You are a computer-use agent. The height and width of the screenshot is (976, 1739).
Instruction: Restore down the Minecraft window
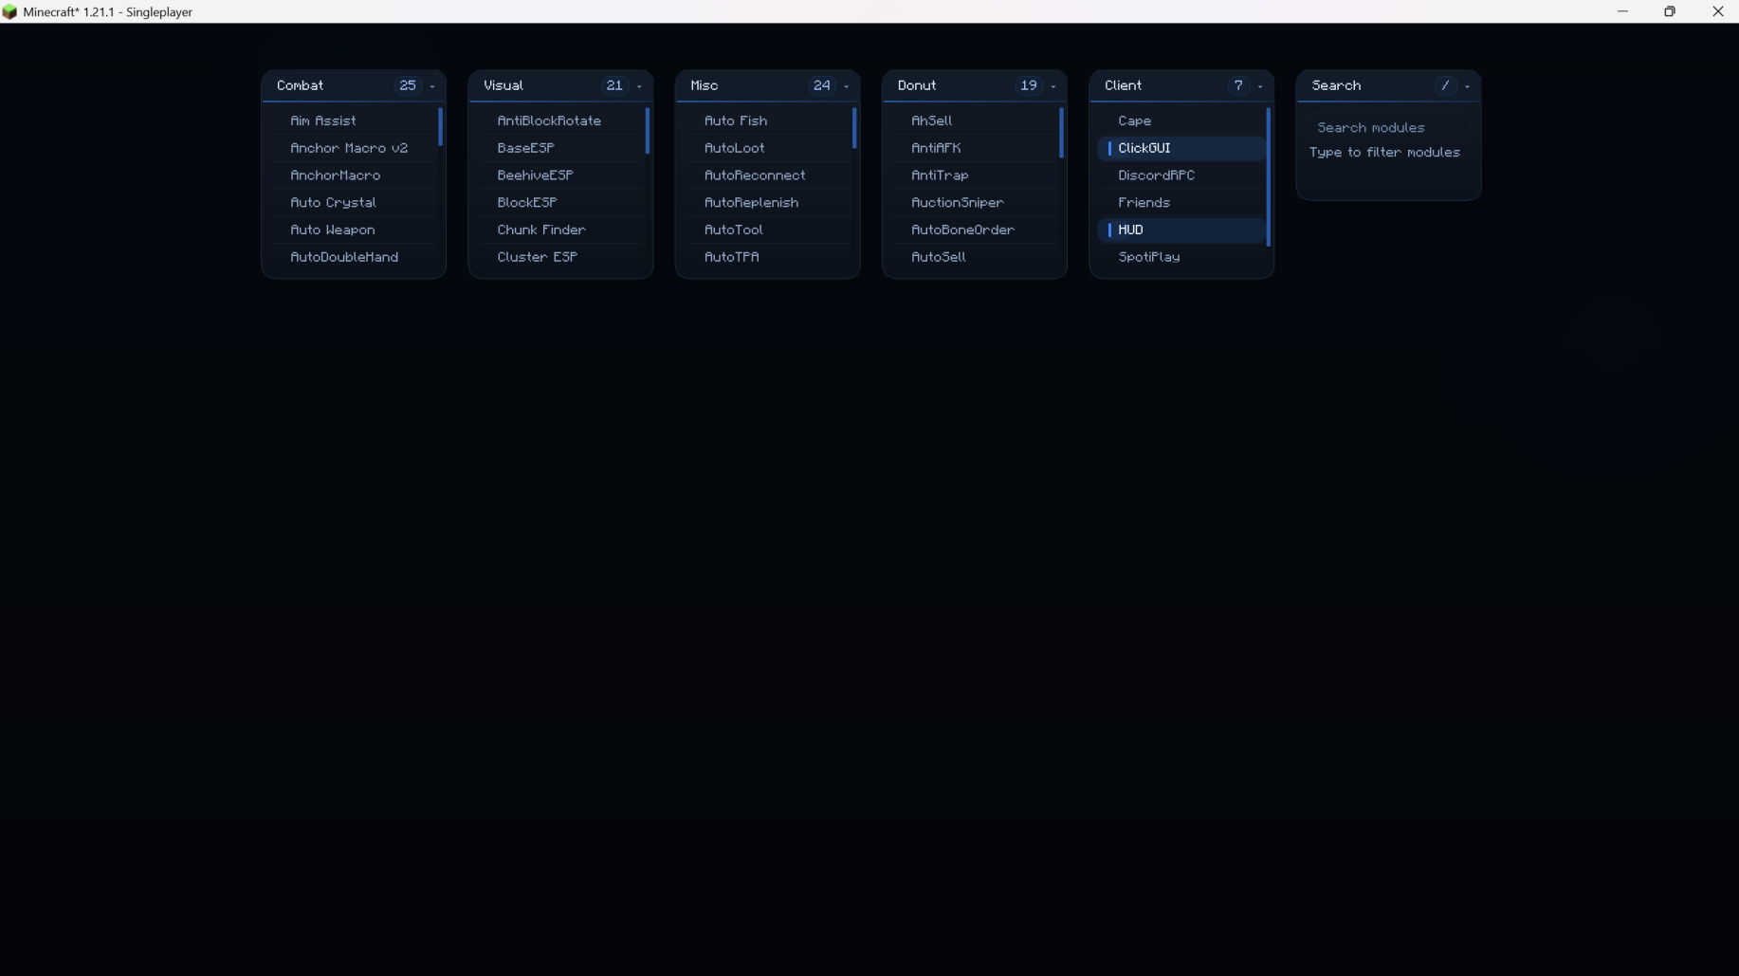point(1670,11)
